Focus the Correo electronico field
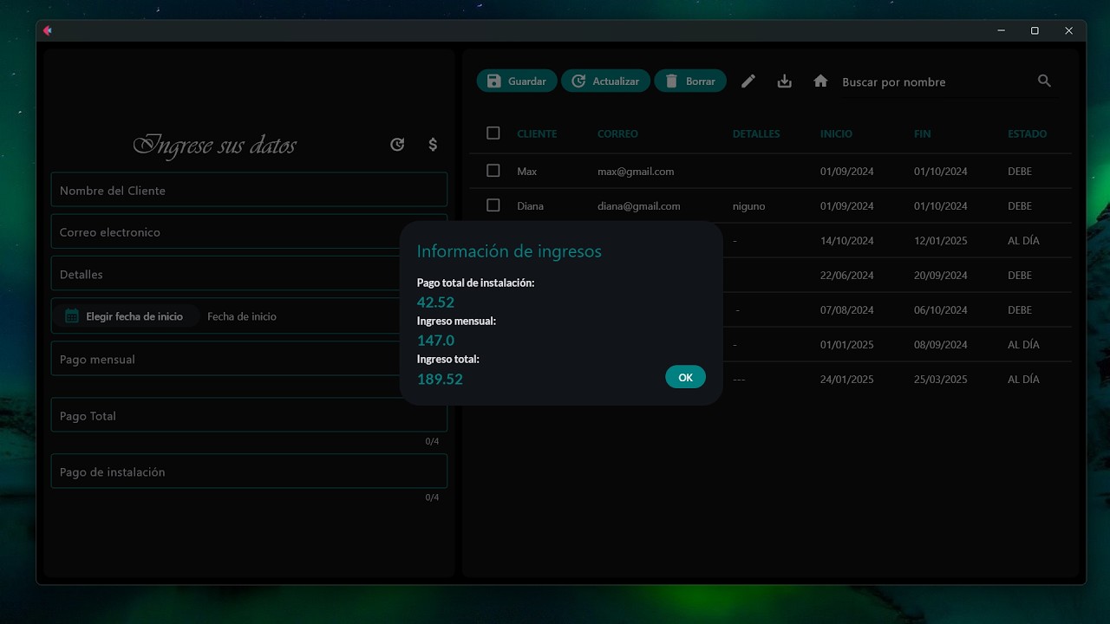Image resolution: width=1110 pixels, height=624 pixels. pyautogui.click(x=249, y=231)
